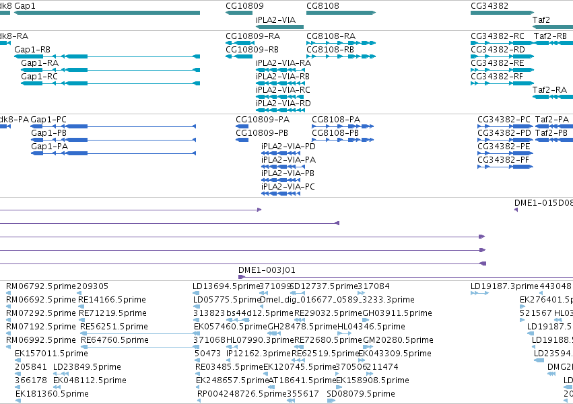This screenshot has height=404, width=573.
Task: Click protein label CG8108-PB
Action: point(335,133)
